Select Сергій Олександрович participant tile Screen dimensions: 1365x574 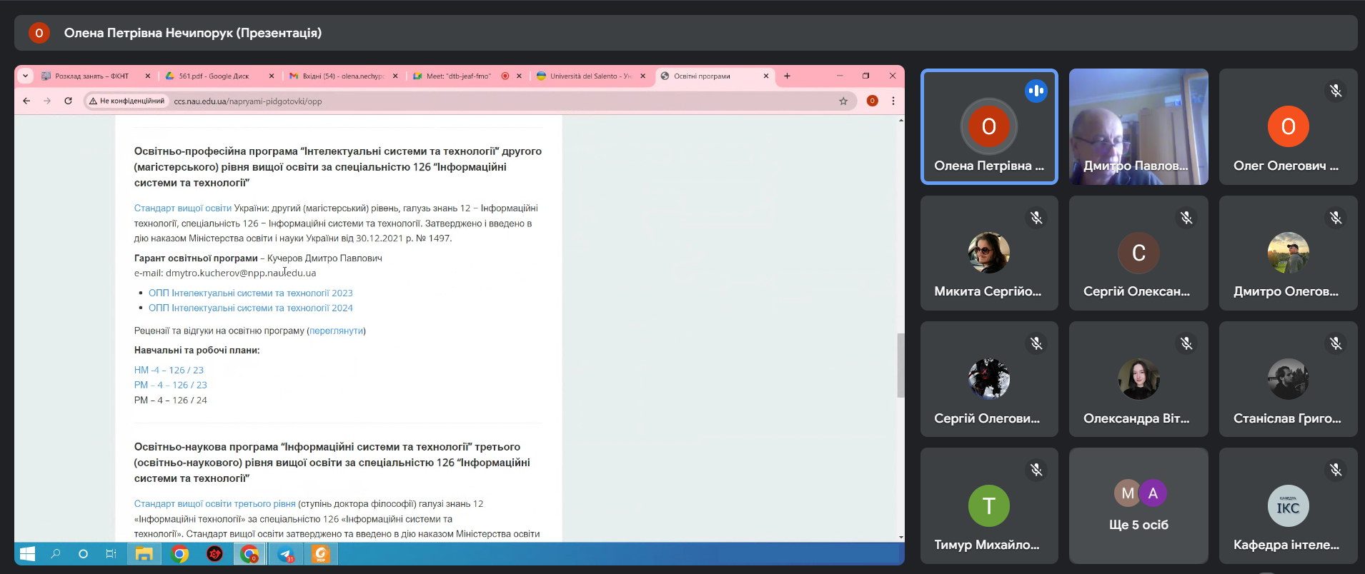pyautogui.click(x=1138, y=253)
